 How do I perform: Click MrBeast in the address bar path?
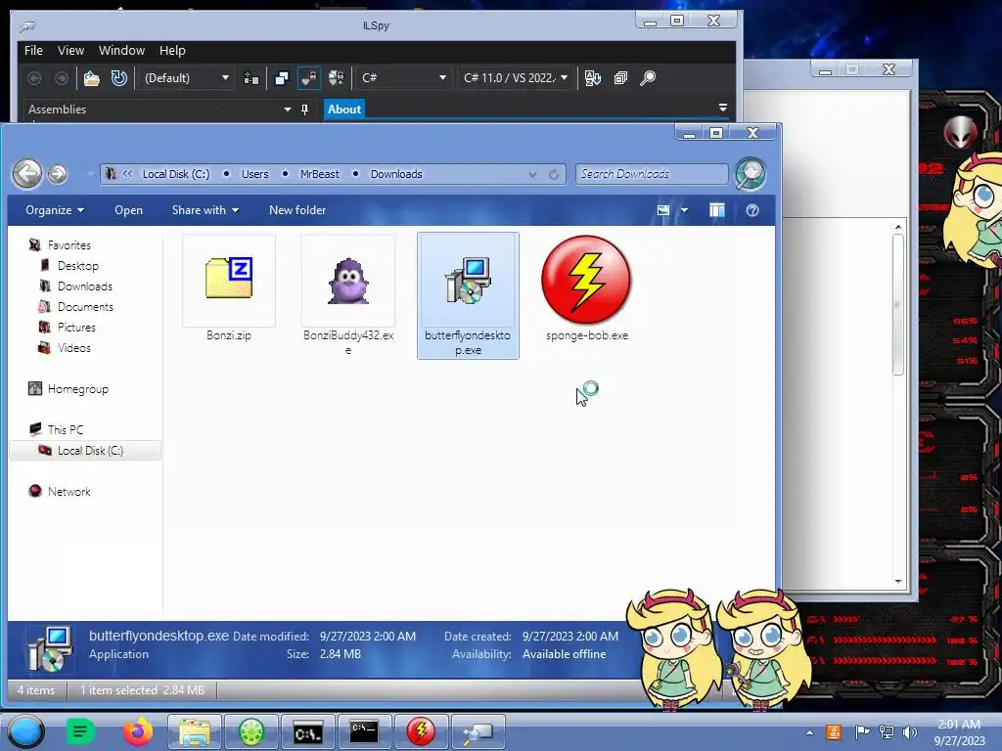pyautogui.click(x=320, y=174)
